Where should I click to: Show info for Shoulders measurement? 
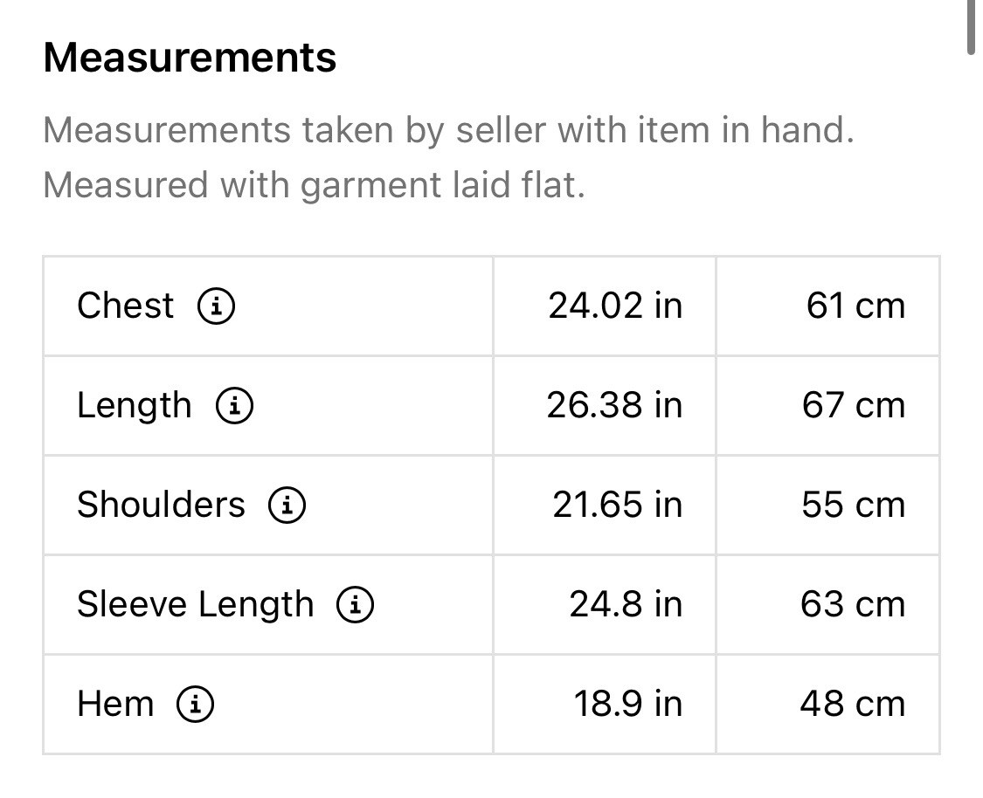click(x=287, y=505)
